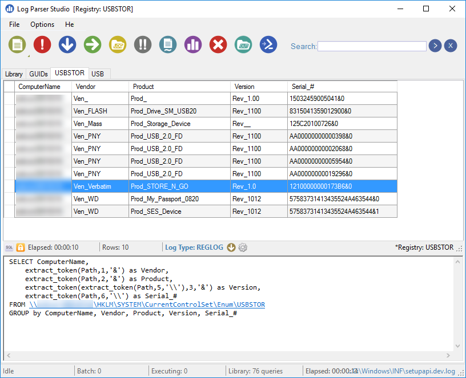The image size is (466, 378).
Task: Switch to the GUIDs tab
Action: pyautogui.click(x=38, y=74)
